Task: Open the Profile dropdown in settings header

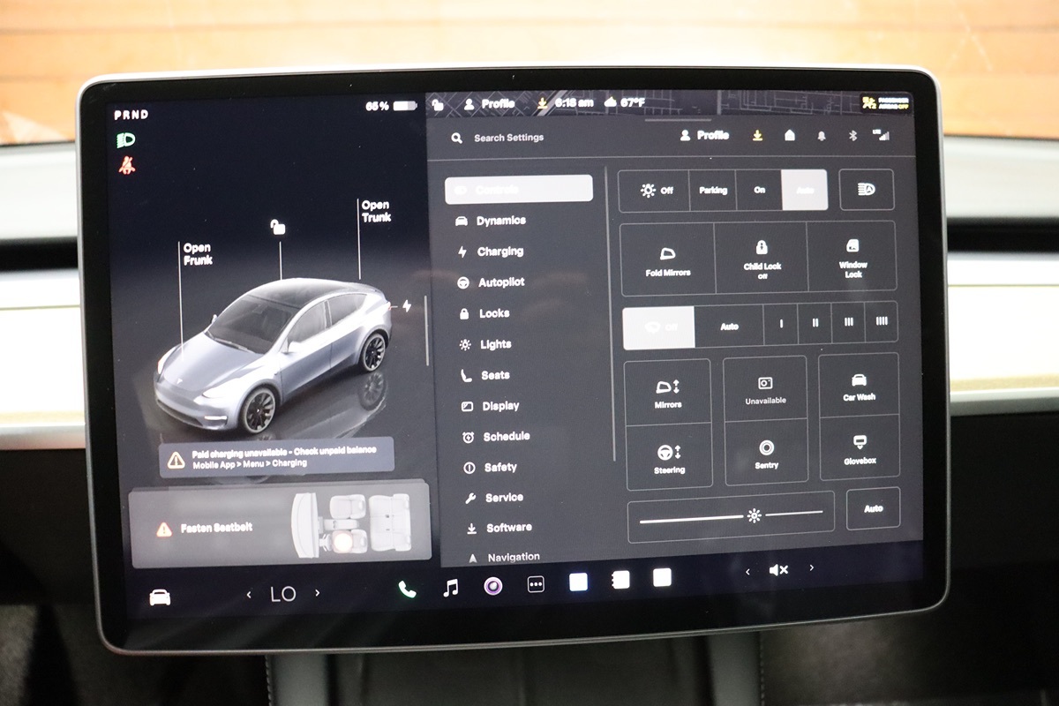Action: pos(704,136)
